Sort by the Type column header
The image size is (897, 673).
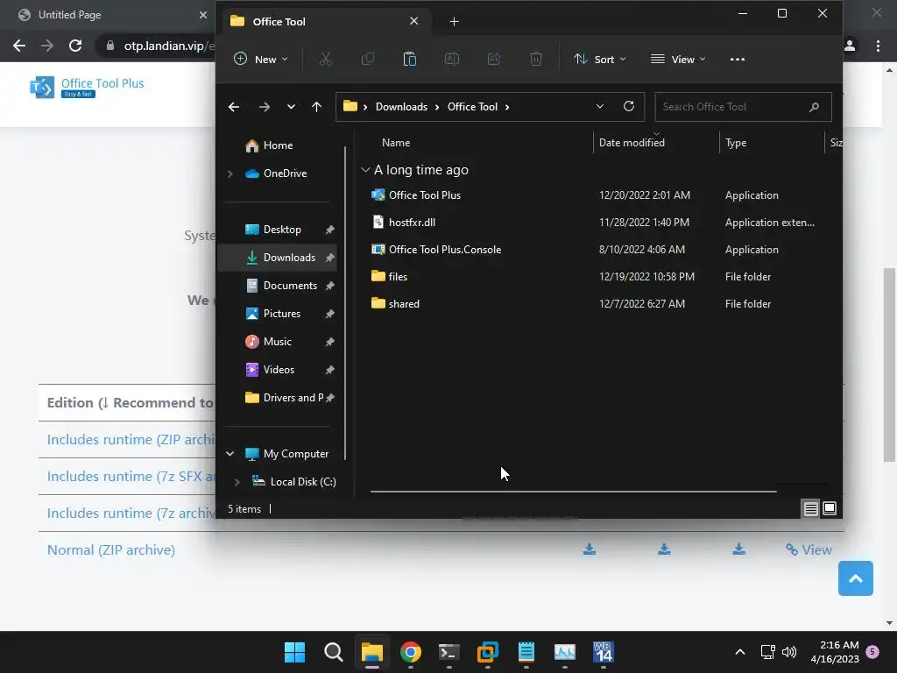click(x=736, y=143)
